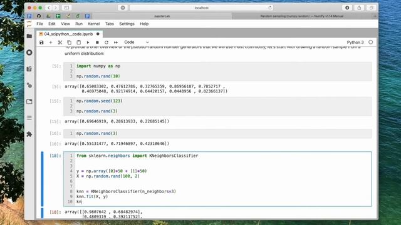Switch to the NumPy Manual Random sampling tab
The height and width of the screenshot is (225, 401).
tap(302, 16)
